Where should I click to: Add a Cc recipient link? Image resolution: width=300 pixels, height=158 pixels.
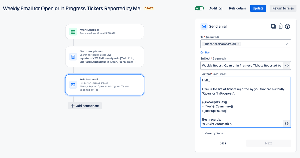202,52
